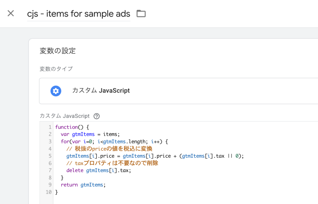Click the variable name field cjs - items for sample ads
The image size is (318, 204).
tap(78, 14)
